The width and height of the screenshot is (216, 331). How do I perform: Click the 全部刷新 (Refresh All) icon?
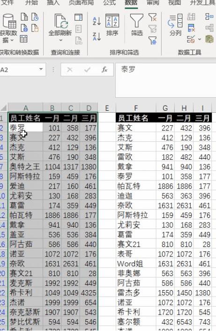(x=60, y=21)
